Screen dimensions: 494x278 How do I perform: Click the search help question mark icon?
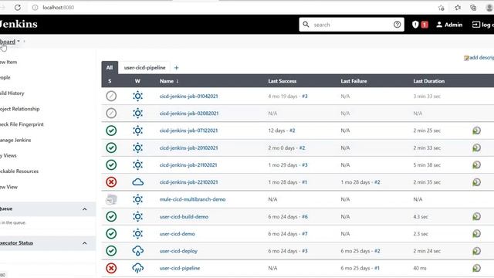coord(397,24)
